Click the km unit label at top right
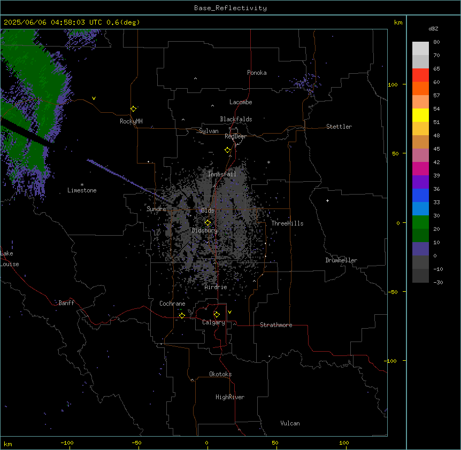461x450 pixels. (398, 22)
